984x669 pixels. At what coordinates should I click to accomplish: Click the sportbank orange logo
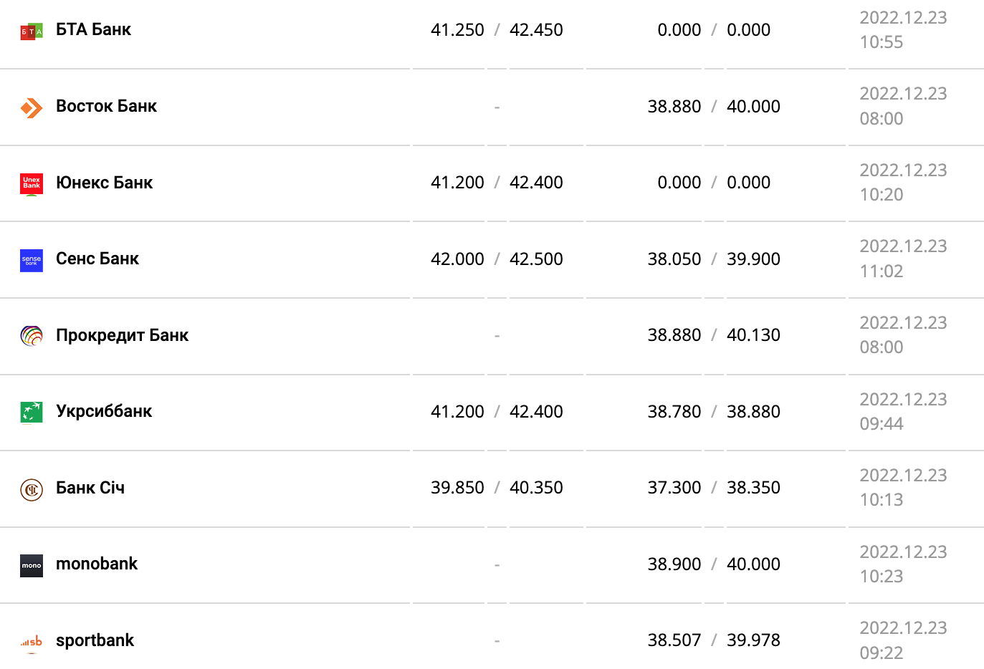[32, 642]
